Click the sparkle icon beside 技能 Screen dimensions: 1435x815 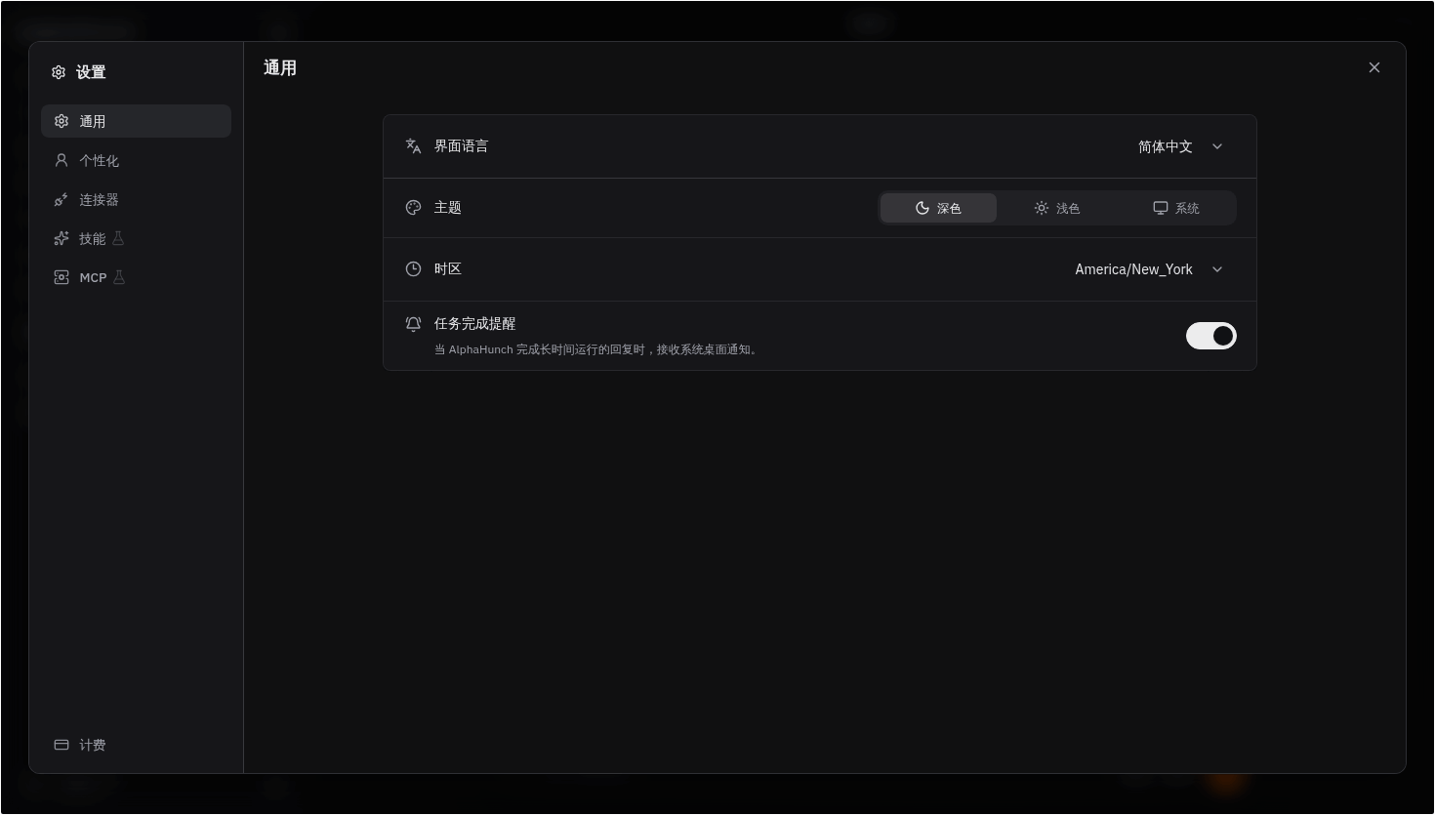[61, 238]
